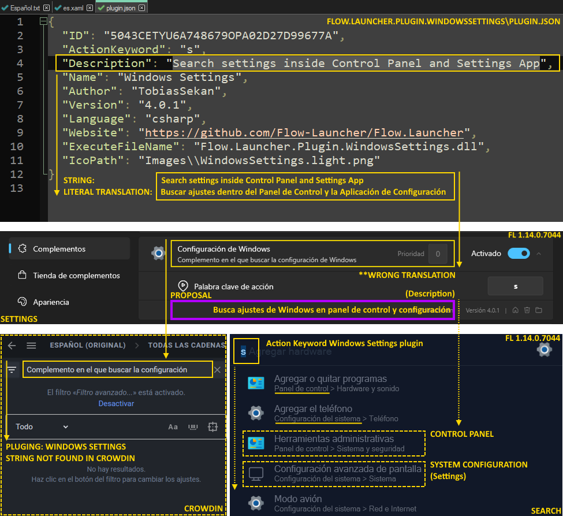Collapse plugin details with chevron beside Activado

[x=539, y=253]
